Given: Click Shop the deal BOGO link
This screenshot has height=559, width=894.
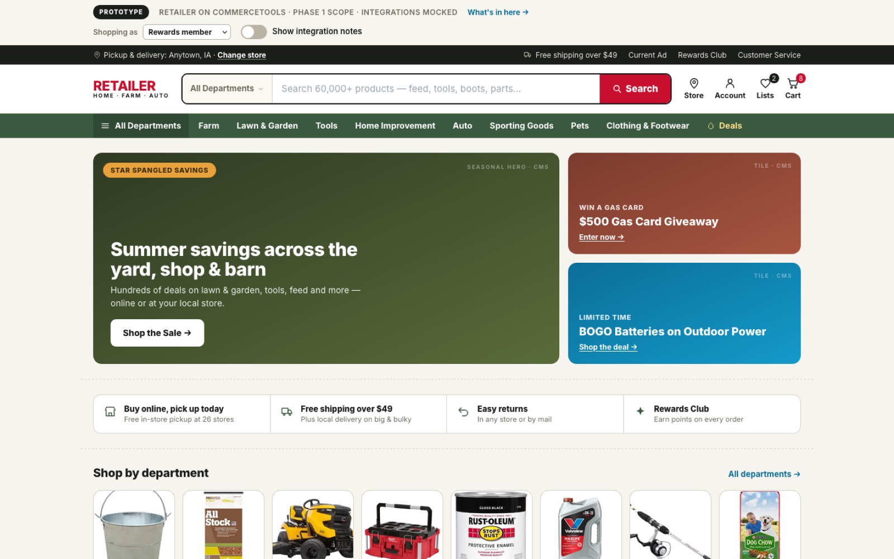Looking at the screenshot, I should click(x=608, y=347).
